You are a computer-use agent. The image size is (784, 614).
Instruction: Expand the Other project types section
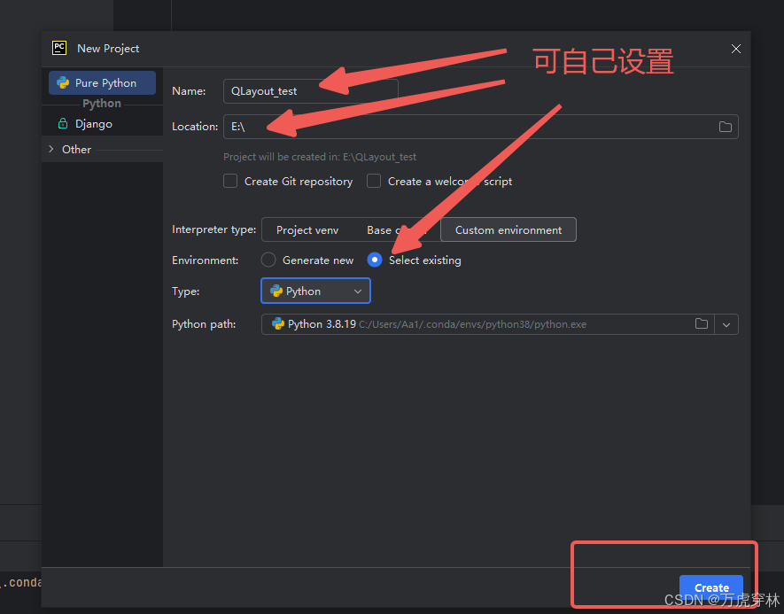pyautogui.click(x=51, y=149)
